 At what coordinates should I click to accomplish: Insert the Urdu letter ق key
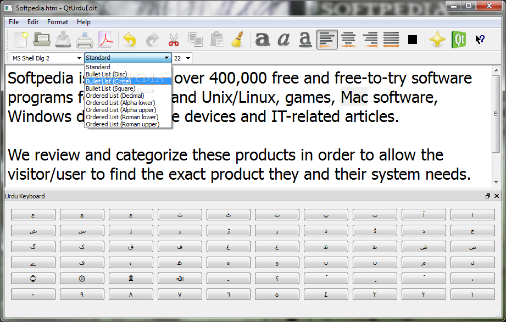pos(131,247)
